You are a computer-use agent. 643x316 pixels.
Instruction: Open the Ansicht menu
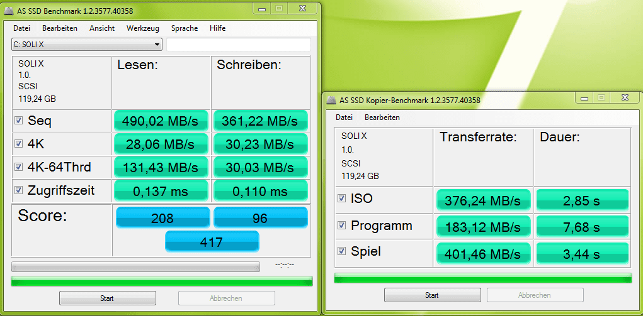tap(102, 28)
